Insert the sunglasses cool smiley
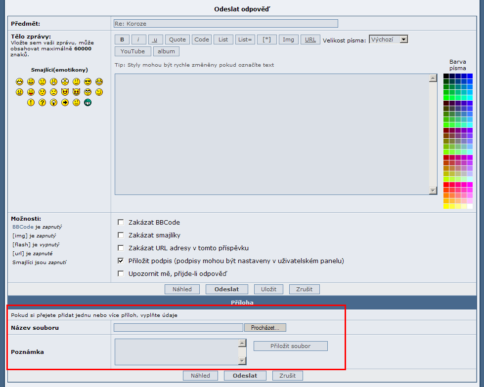The width and height of the screenshot is (484, 387). [88, 81]
